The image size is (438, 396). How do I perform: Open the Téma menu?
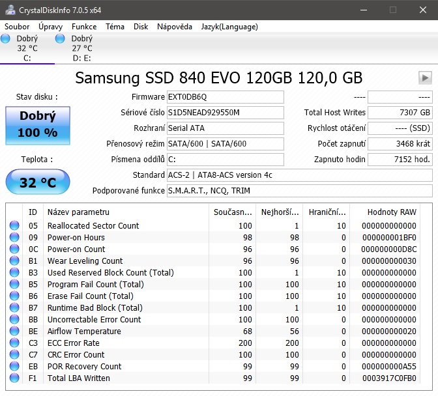pos(115,27)
